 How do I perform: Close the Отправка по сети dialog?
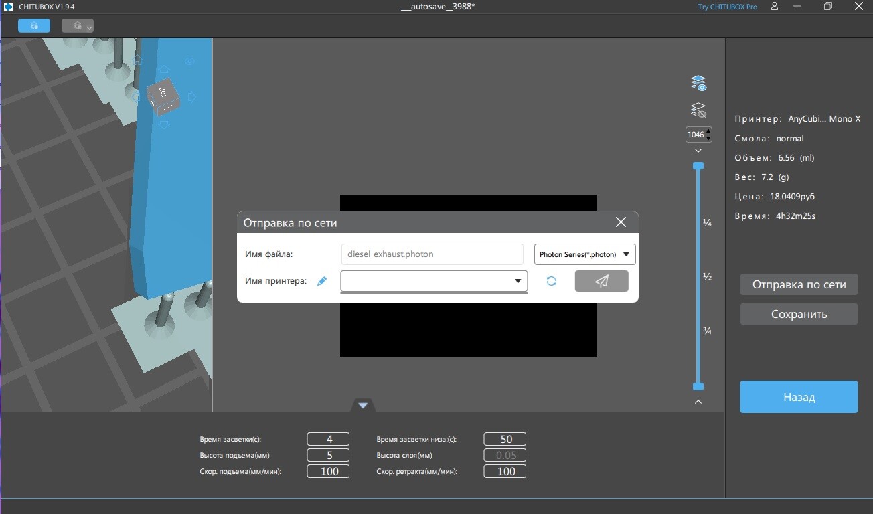(621, 222)
